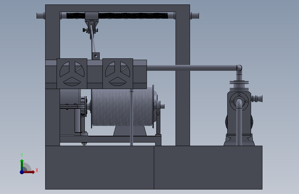Select the small bracket with round hole
The height and width of the screenshot is (194, 299).
[96, 56]
